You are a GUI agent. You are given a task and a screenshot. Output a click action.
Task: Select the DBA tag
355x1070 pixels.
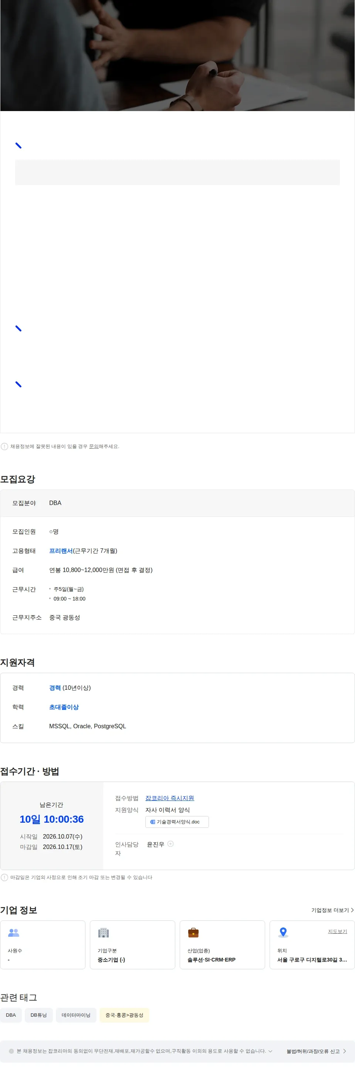click(11, 1015)
